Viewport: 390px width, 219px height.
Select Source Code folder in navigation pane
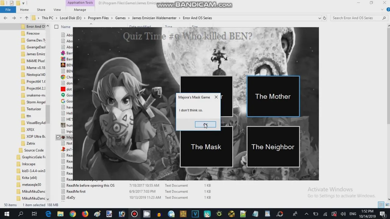34,150
